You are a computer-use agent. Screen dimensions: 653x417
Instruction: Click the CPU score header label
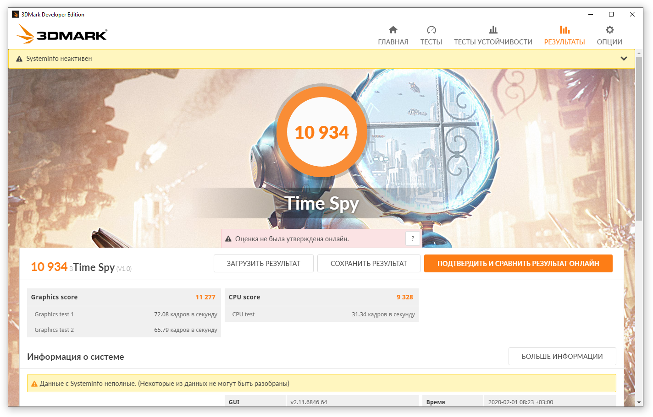coord(244,297)
